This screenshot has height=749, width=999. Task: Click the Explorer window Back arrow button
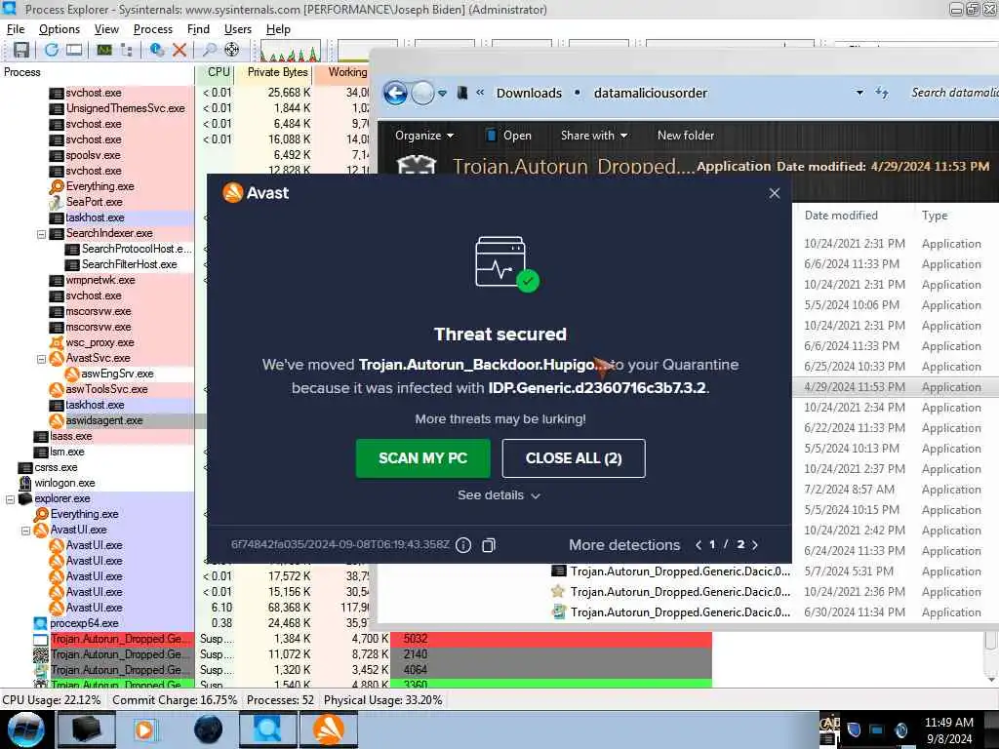396,94
